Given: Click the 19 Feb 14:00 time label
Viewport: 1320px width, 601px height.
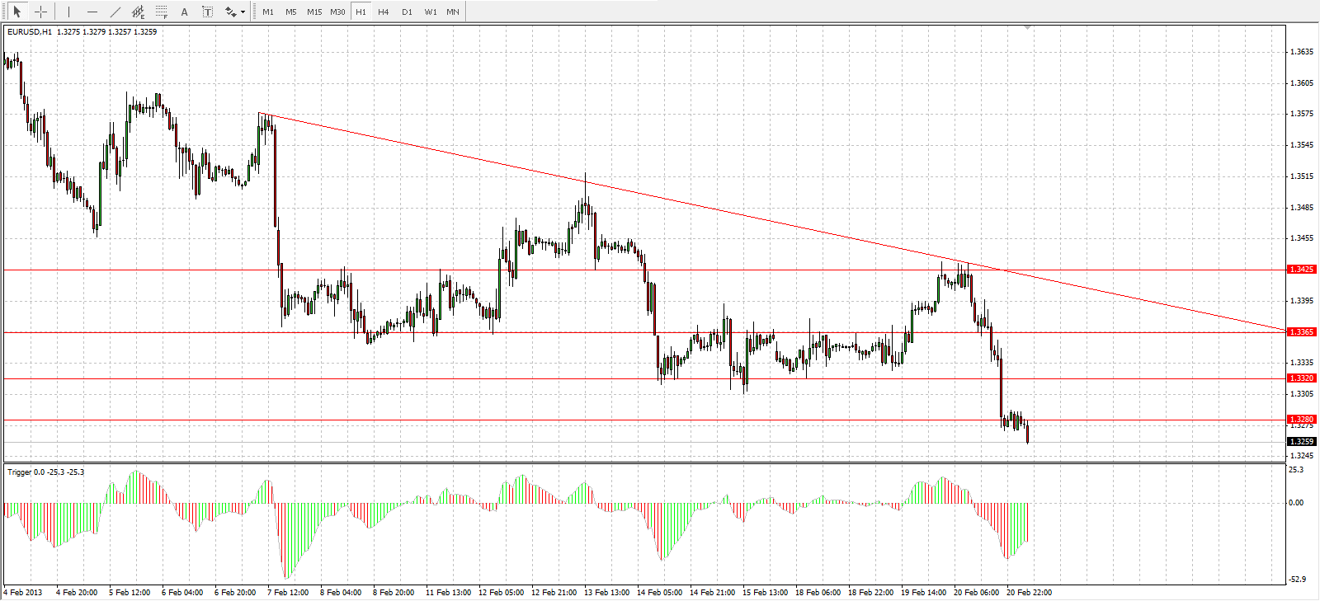Looking at the screenshot, I should (923, 593).
